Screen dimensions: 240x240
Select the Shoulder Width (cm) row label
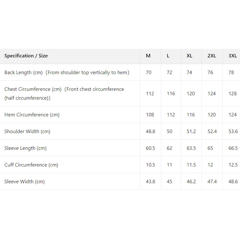[x=27, y=132]
